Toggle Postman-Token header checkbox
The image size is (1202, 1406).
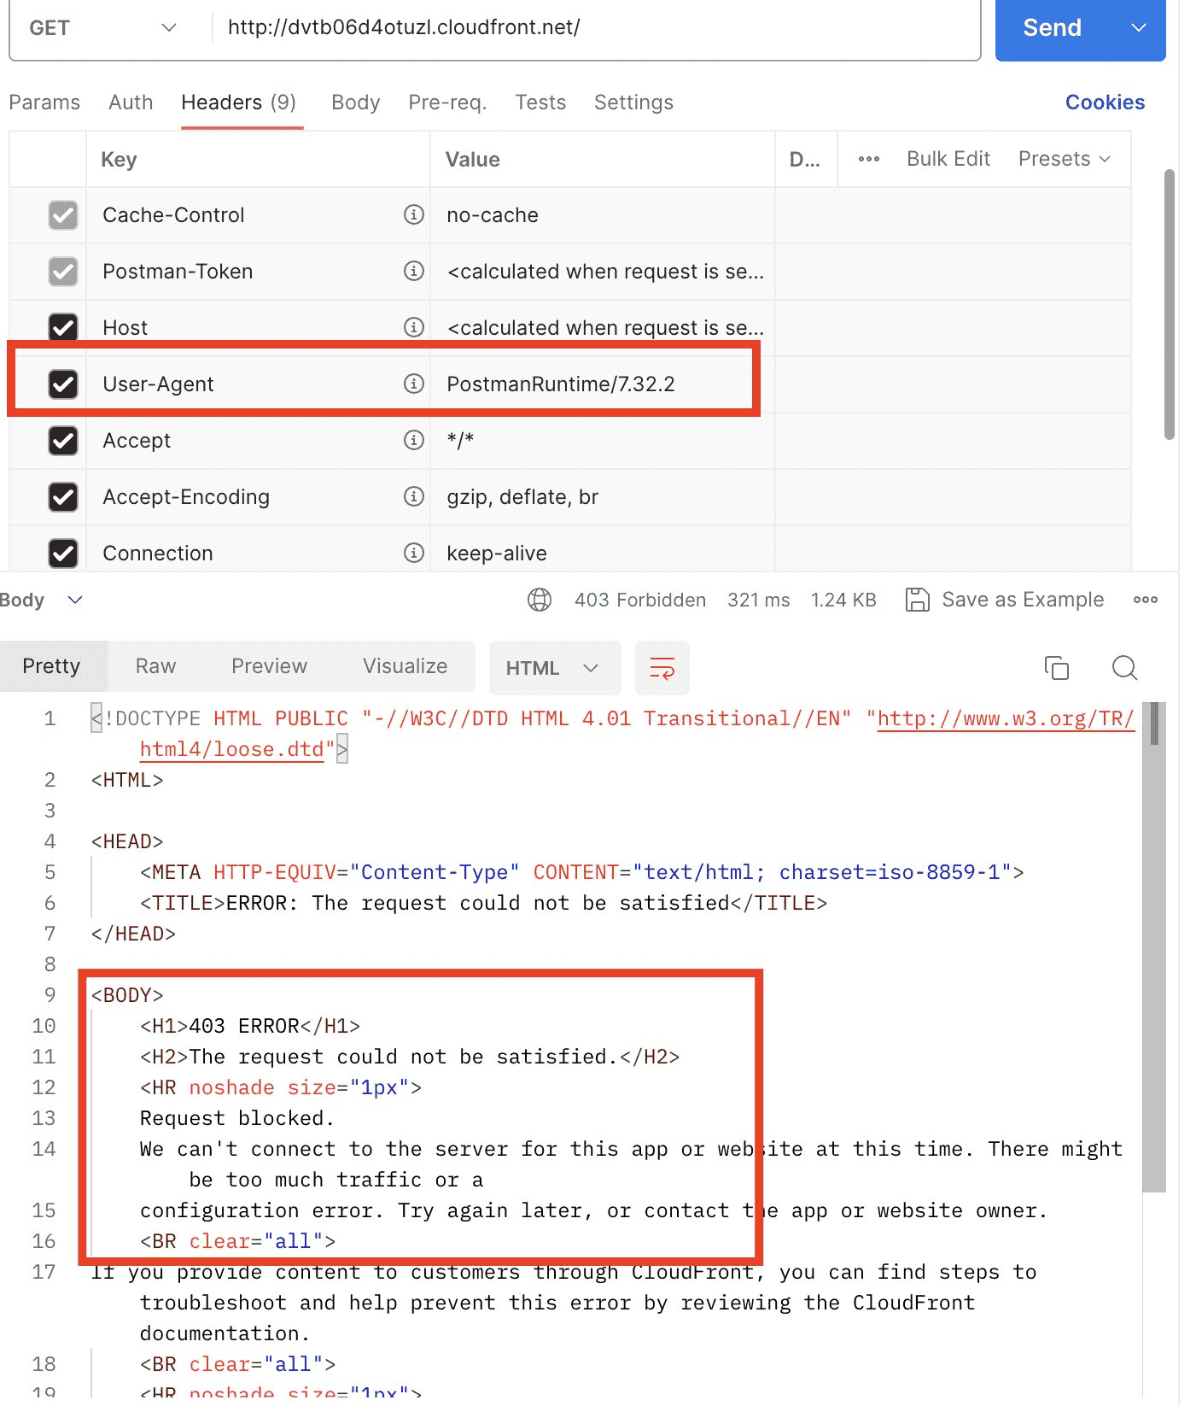(x=63, y=272)
